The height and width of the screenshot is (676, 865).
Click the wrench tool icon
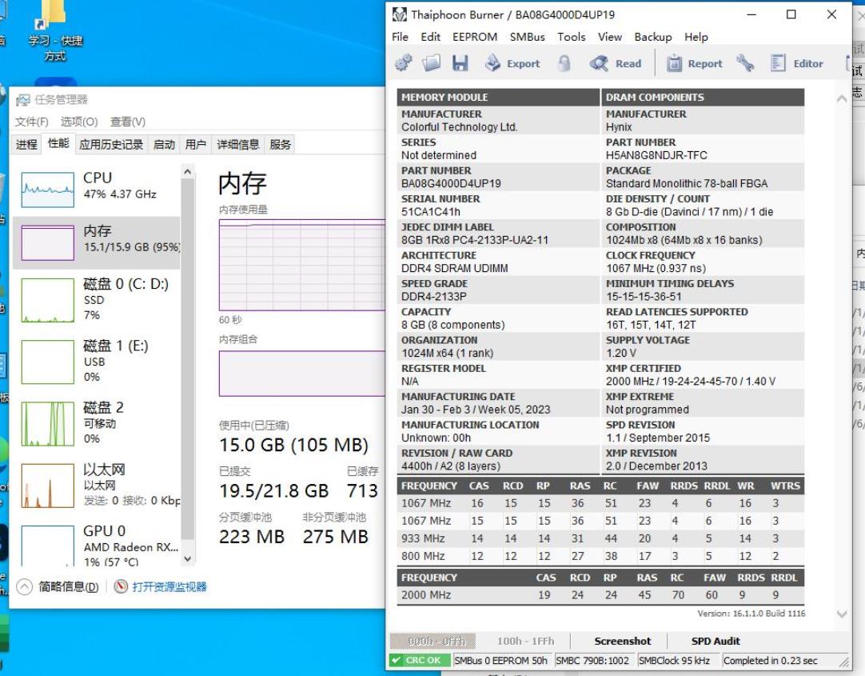[x=745, y=64]
